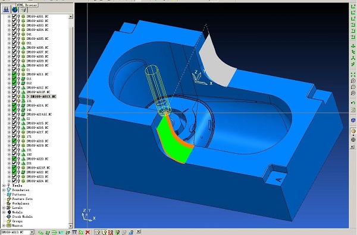This screenshot has height=235, width=357.
Task: Expand the Boundaries branch
Action: (x=4, y=190)
